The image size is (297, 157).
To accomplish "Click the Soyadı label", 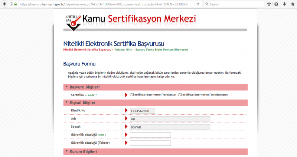I will [76, 127].
